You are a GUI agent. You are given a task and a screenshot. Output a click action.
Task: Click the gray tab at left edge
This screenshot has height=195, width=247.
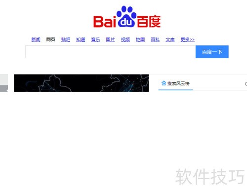pyautogui.click(x=4, y=83)
